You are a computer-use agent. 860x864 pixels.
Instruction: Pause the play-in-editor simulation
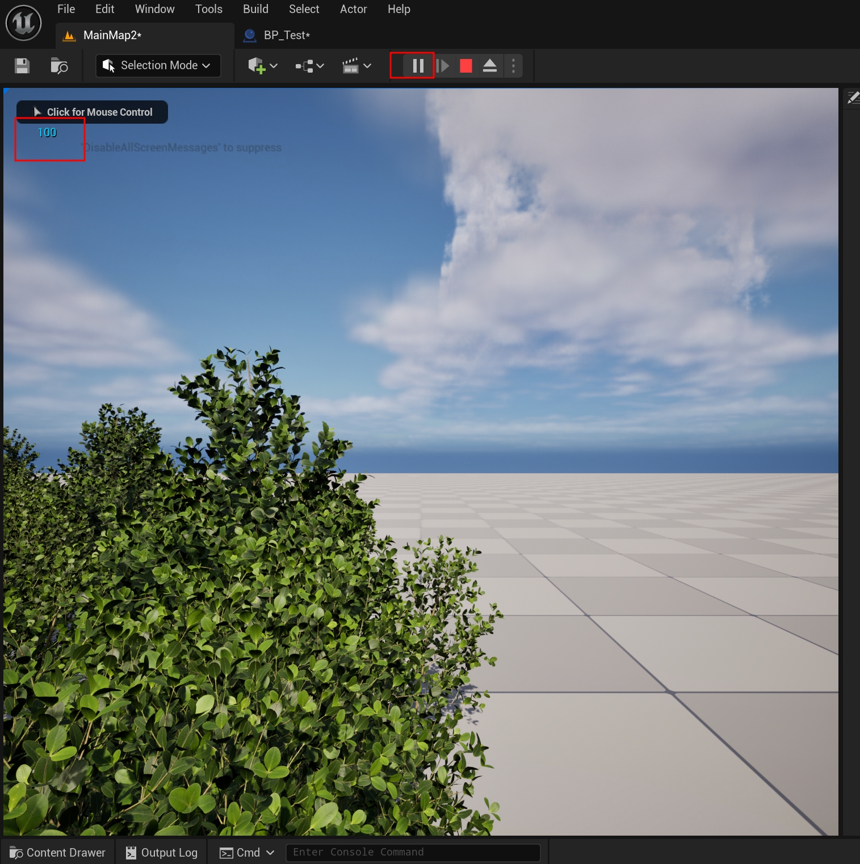(x=418, y=66)
